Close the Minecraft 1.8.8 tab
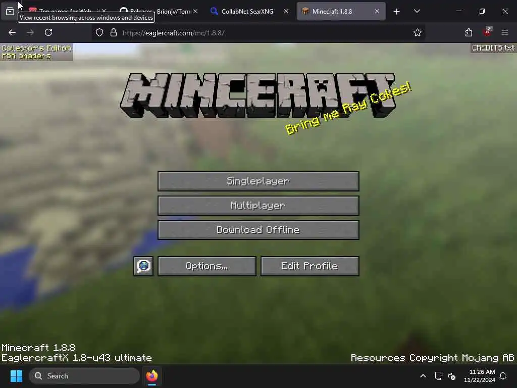 pos(377,11)
